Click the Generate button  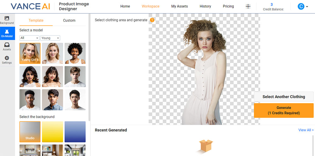284,110
